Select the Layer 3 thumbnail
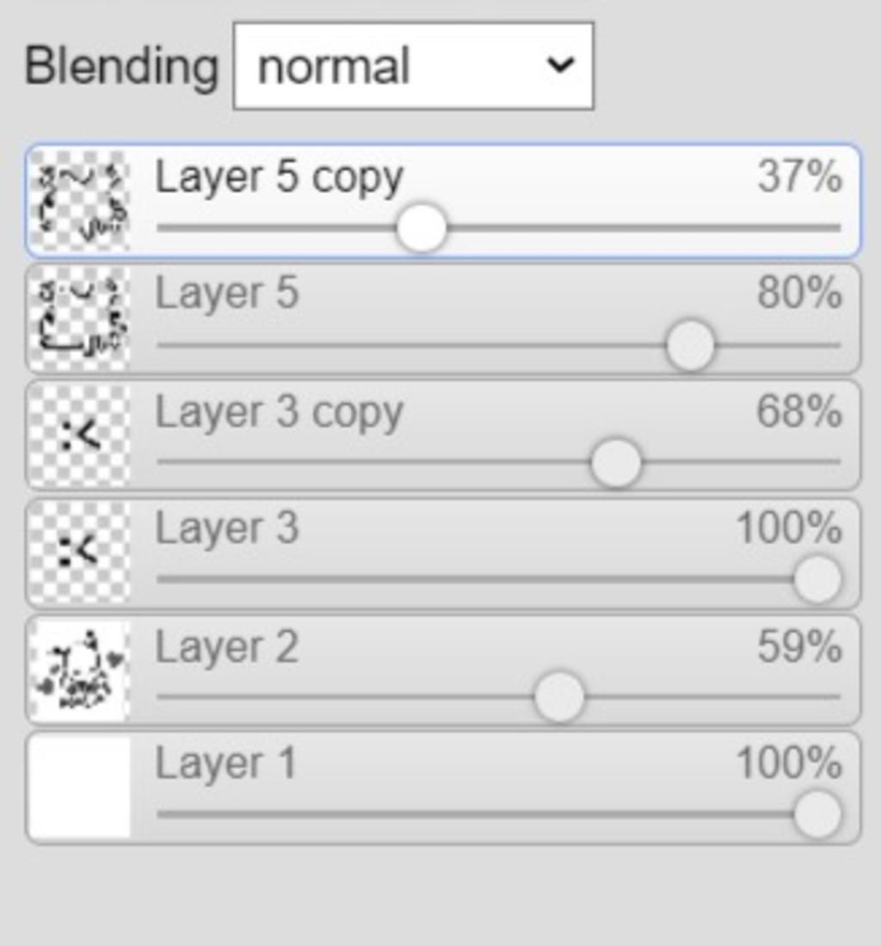Image resolution: width=881 pixels, height=946 pixels. click(80, 553)
